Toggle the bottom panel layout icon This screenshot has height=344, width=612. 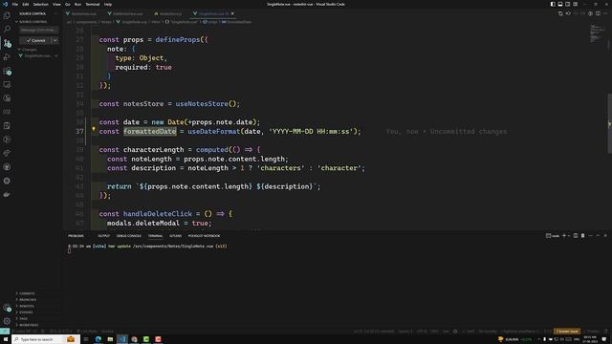point(560,4)
